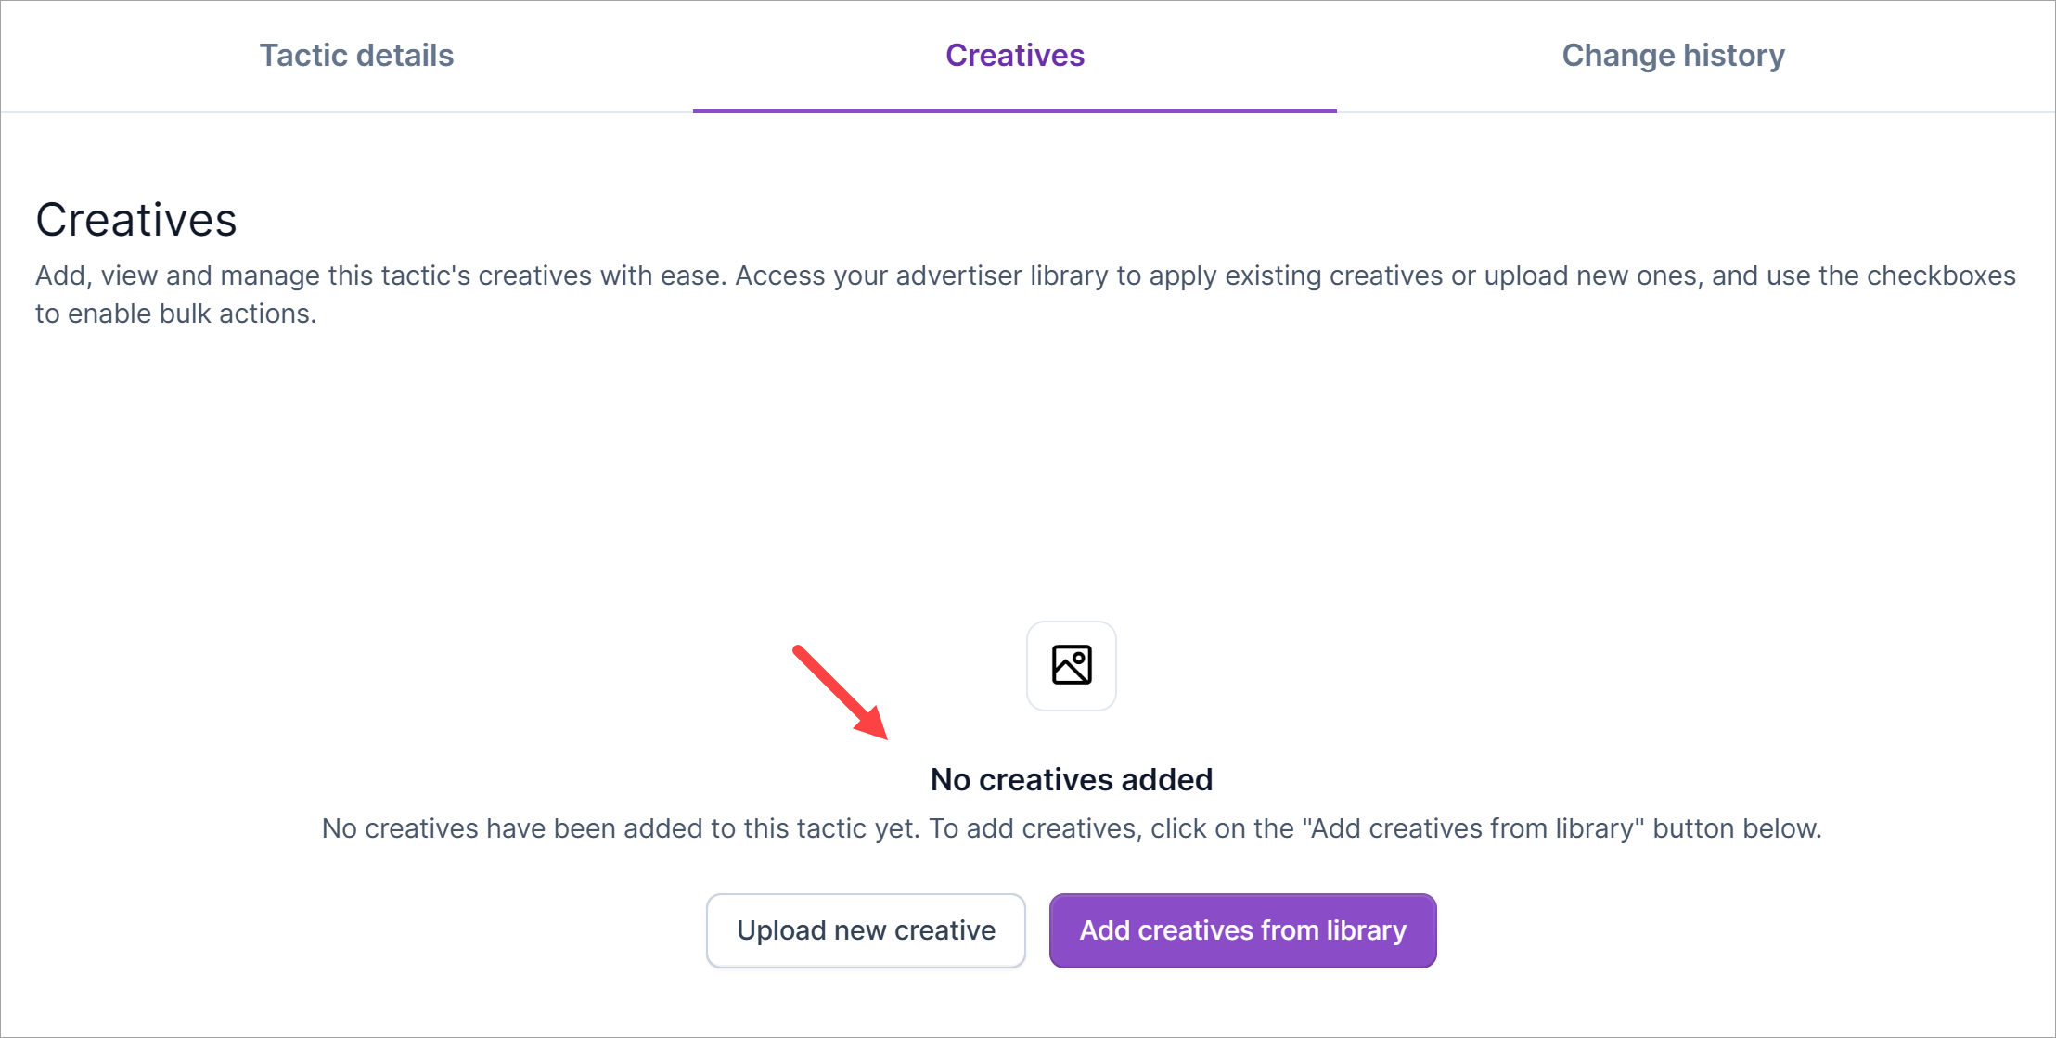Open the Change history tab
Image resolution: width=2056 pixels, height=1038 pixels.
(1673, 56)
